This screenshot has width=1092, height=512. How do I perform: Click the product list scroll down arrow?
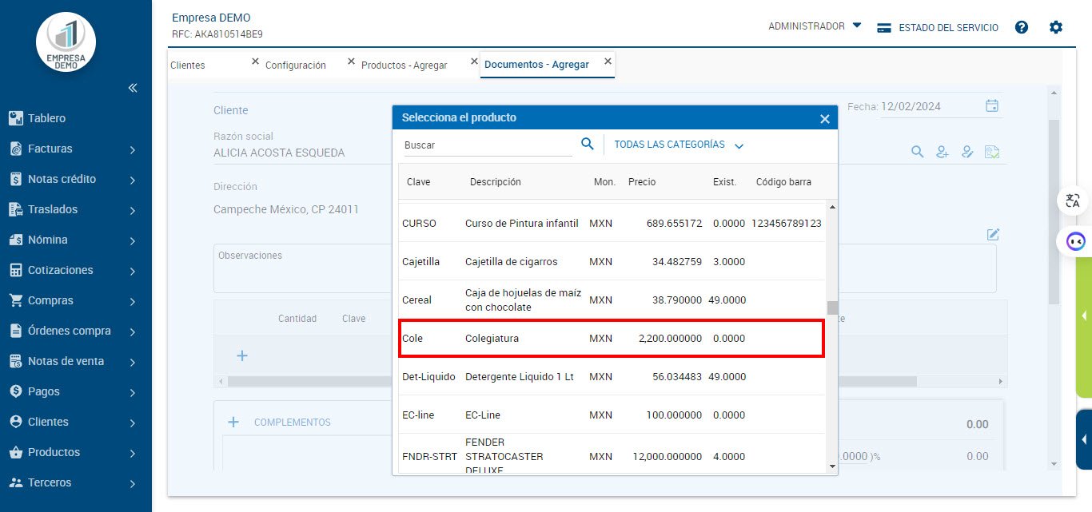tap(832, 466)
